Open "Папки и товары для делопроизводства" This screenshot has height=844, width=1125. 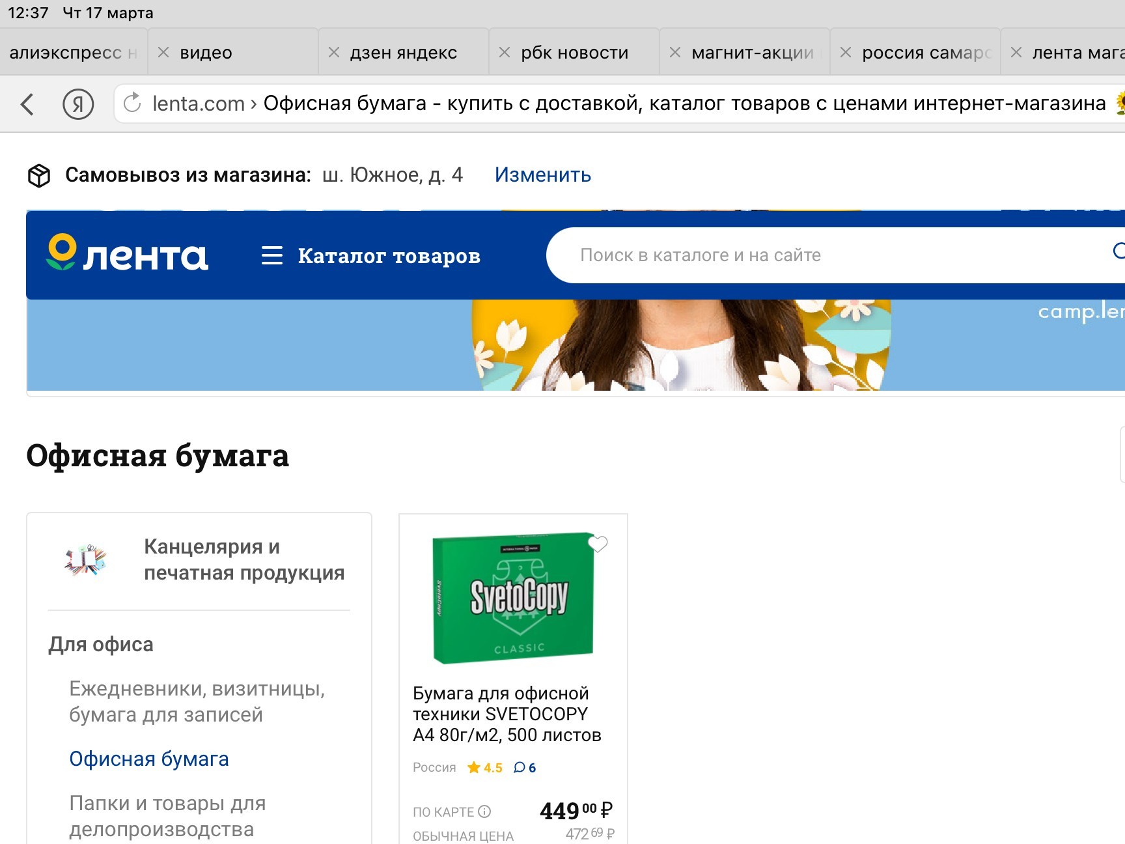168,816
